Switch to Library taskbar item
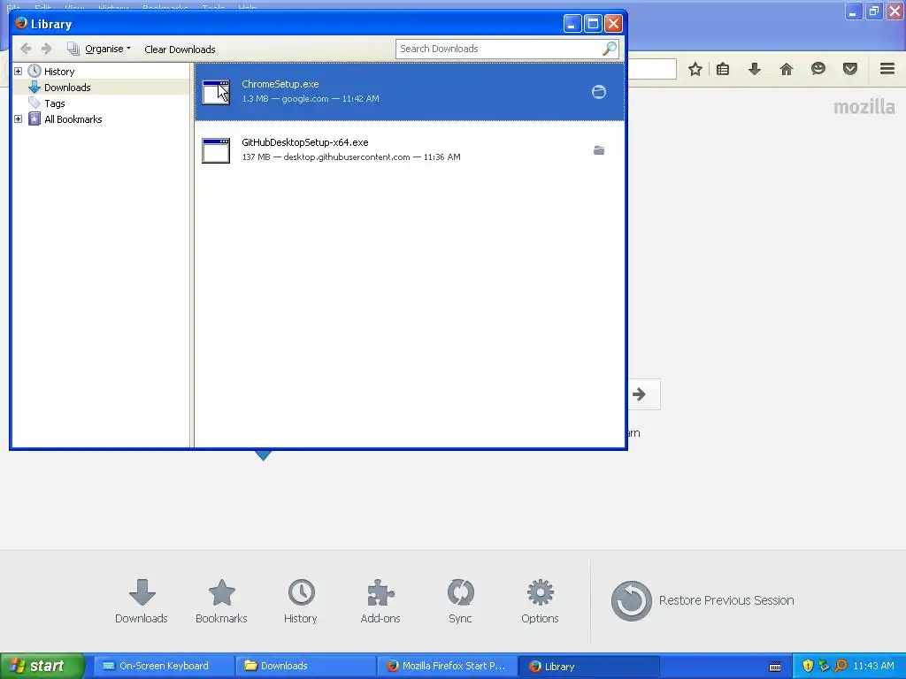The height and width of the screenshot is (679, 906). coord(589,667)
